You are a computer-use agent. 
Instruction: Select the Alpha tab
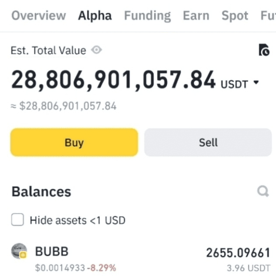tap(95, 16)
